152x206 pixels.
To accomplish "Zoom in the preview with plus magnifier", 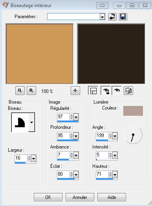I will coord(31,91).
